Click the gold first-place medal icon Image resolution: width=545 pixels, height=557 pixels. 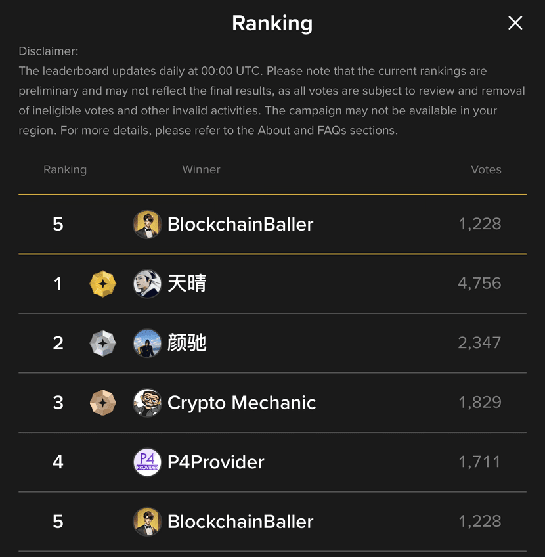pos(102,284)
